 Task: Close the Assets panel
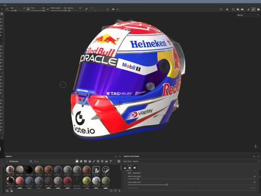[120, 156]
